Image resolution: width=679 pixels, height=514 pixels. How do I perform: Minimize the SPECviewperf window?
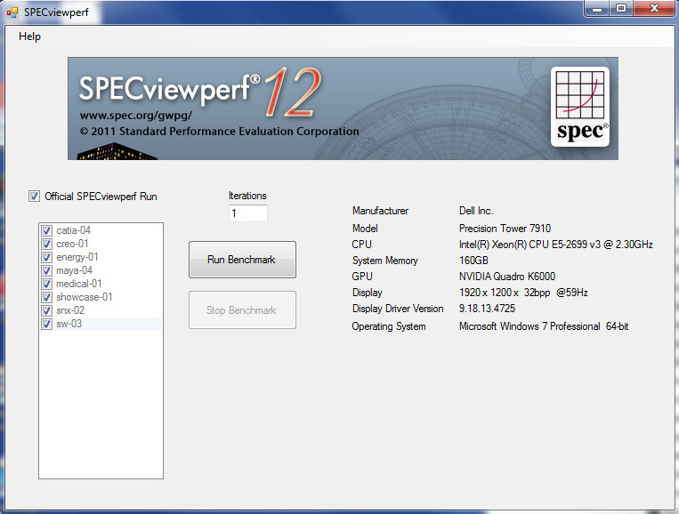597,8
